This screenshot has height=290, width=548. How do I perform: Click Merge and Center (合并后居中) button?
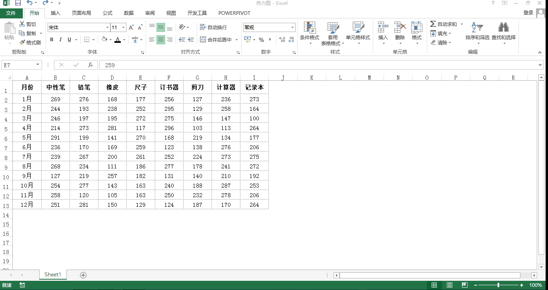pyautogui.click(x=216, y=40)
